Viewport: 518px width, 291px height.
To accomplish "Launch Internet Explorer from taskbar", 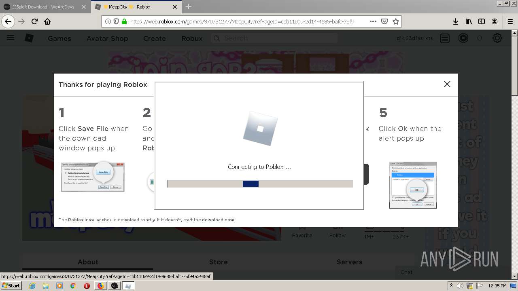I will click(32, 285).
